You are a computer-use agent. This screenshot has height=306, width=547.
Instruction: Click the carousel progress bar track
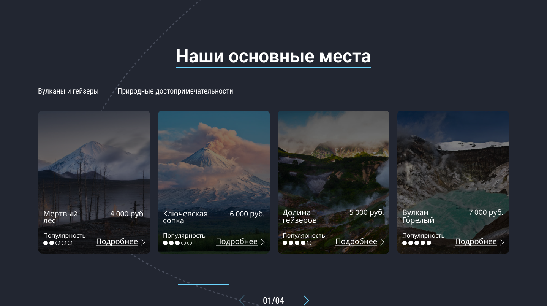pyautogui.click(x=299, y=285)
